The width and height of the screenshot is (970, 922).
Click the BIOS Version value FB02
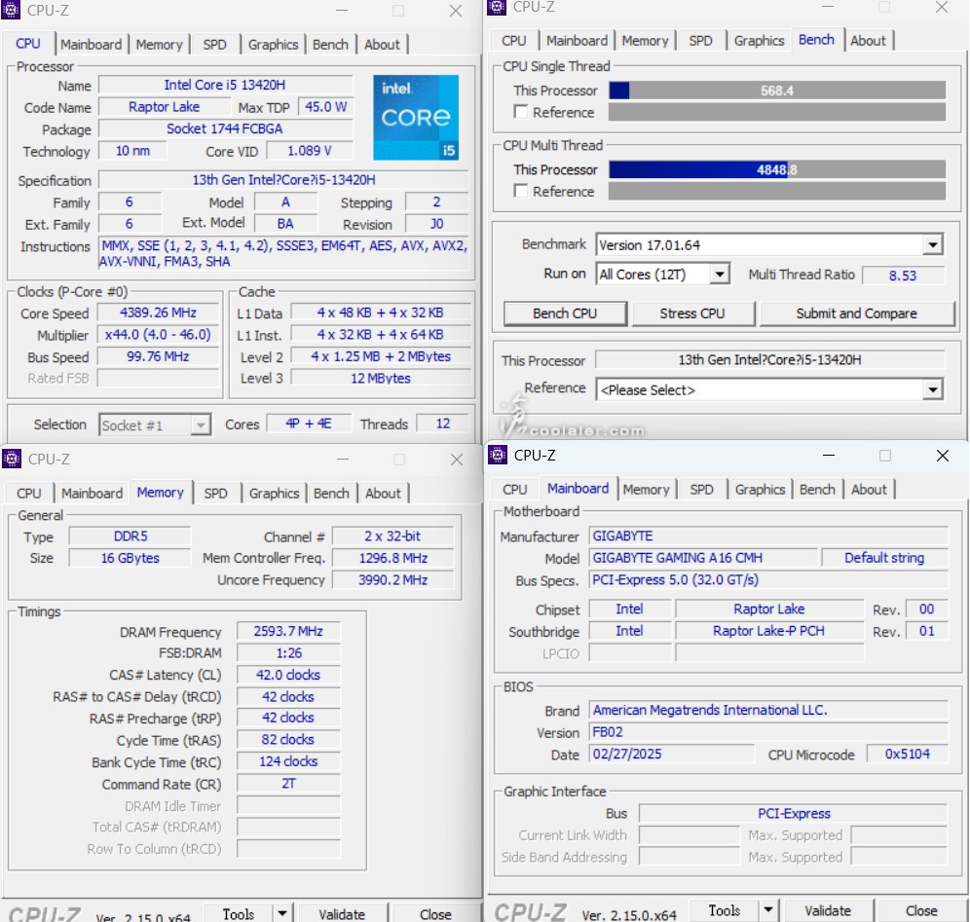pos(768,732)
